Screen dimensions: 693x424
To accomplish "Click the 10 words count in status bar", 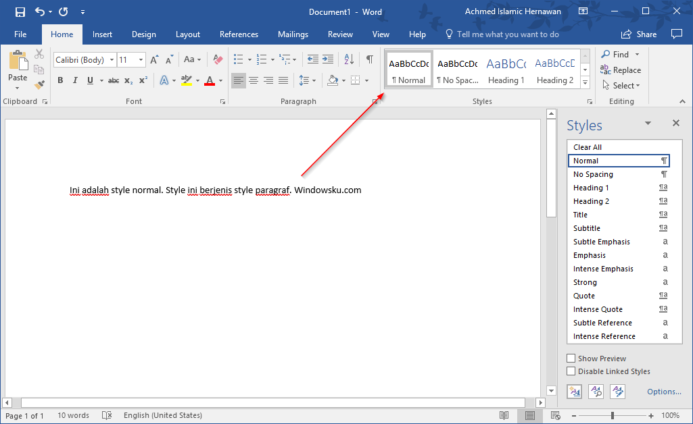I will (74, 415).
